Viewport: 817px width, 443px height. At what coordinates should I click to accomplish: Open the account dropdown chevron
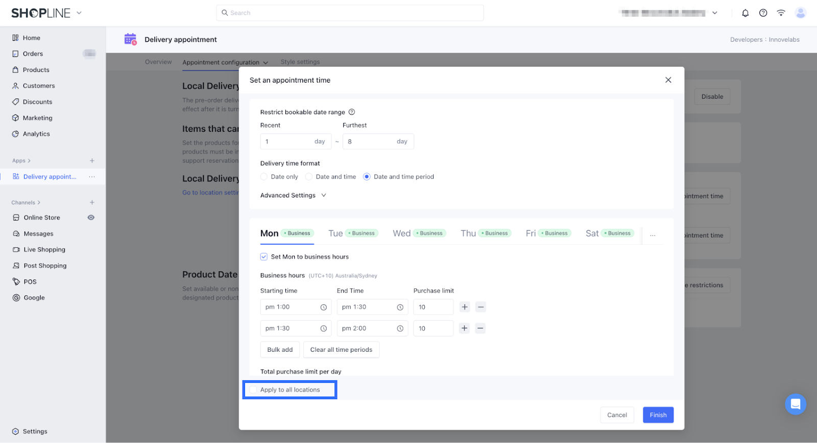pyautogui.click(x=714, y=13)
